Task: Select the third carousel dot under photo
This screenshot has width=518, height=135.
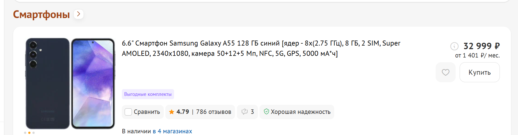Action: point(34,133)
